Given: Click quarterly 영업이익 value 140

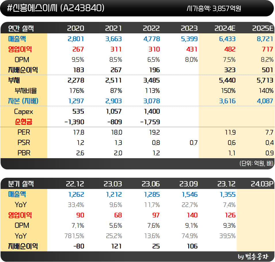Looking at the screenshot, I should click(x=192, y=215).
